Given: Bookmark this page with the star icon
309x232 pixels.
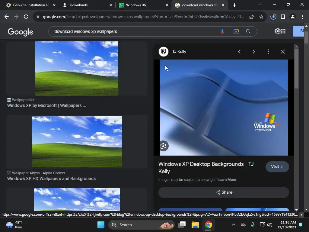Looking at the screenshot, I should [261, 17].
